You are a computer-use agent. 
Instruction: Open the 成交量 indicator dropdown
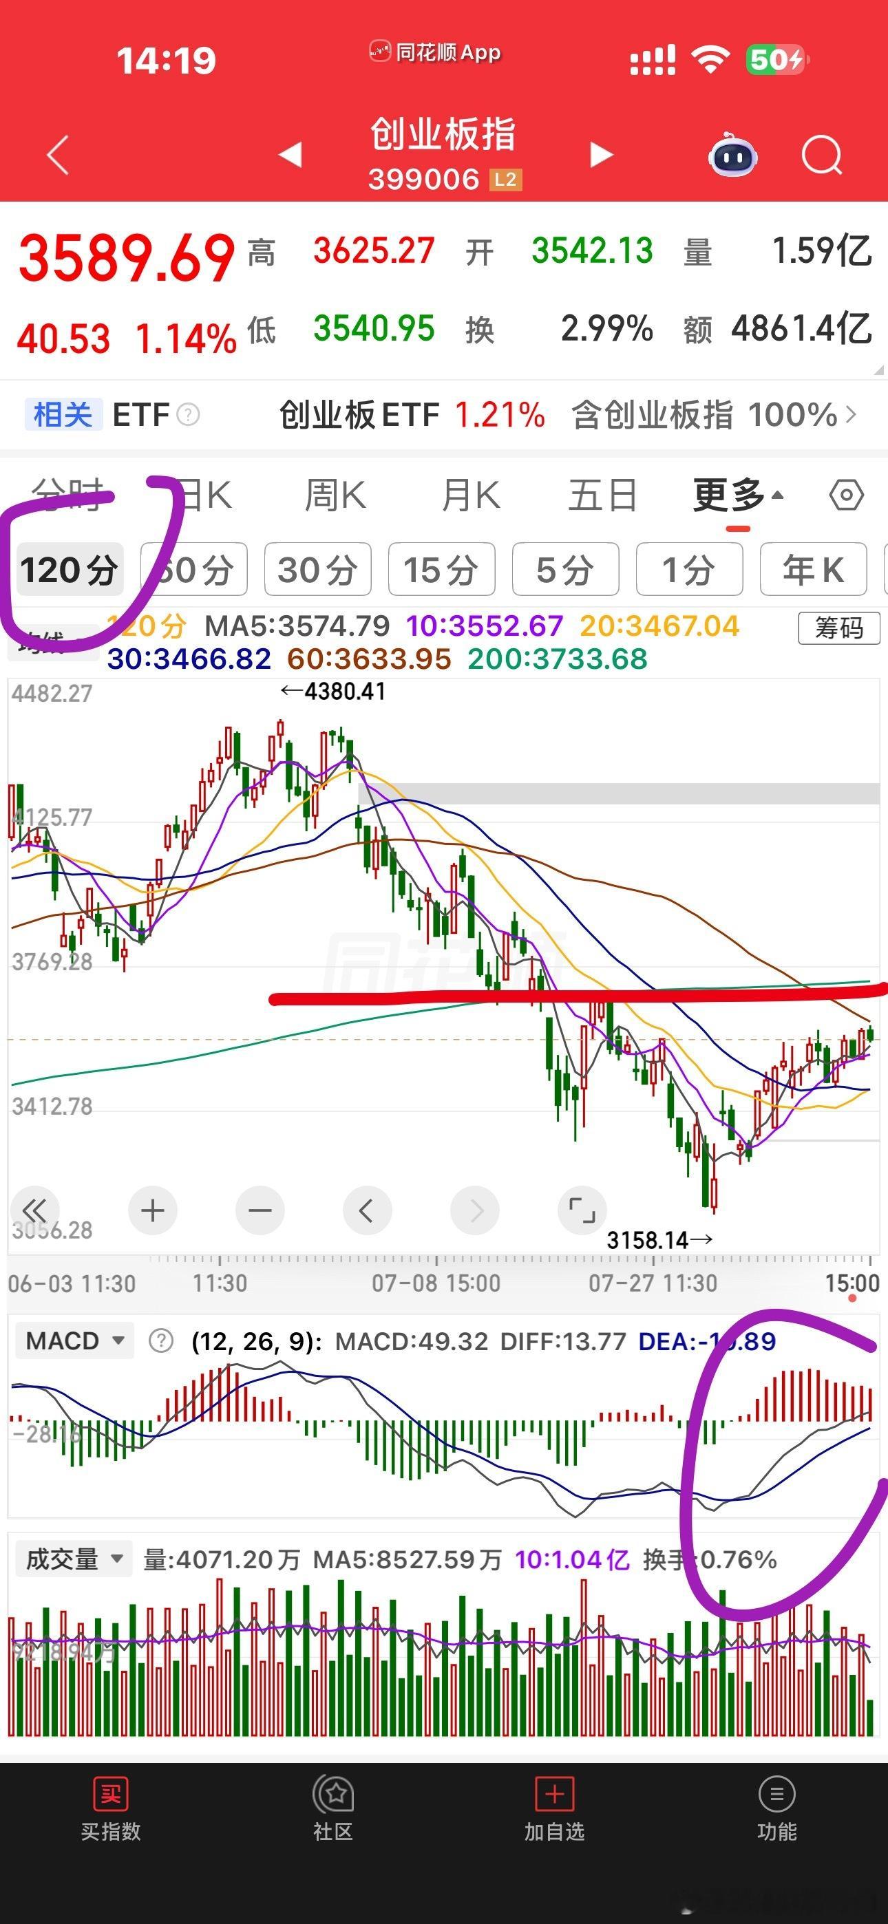pos(75,1559)
